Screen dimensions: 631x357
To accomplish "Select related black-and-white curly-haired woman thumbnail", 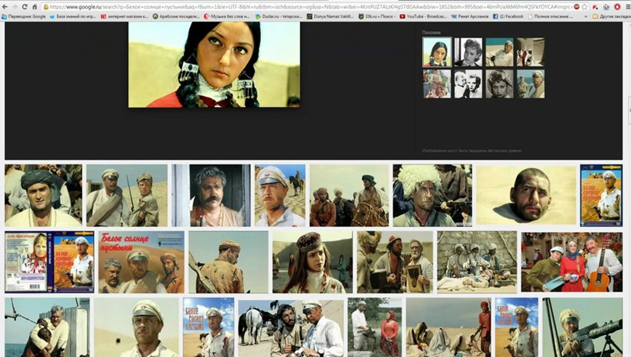I will [x=500, y=83].
